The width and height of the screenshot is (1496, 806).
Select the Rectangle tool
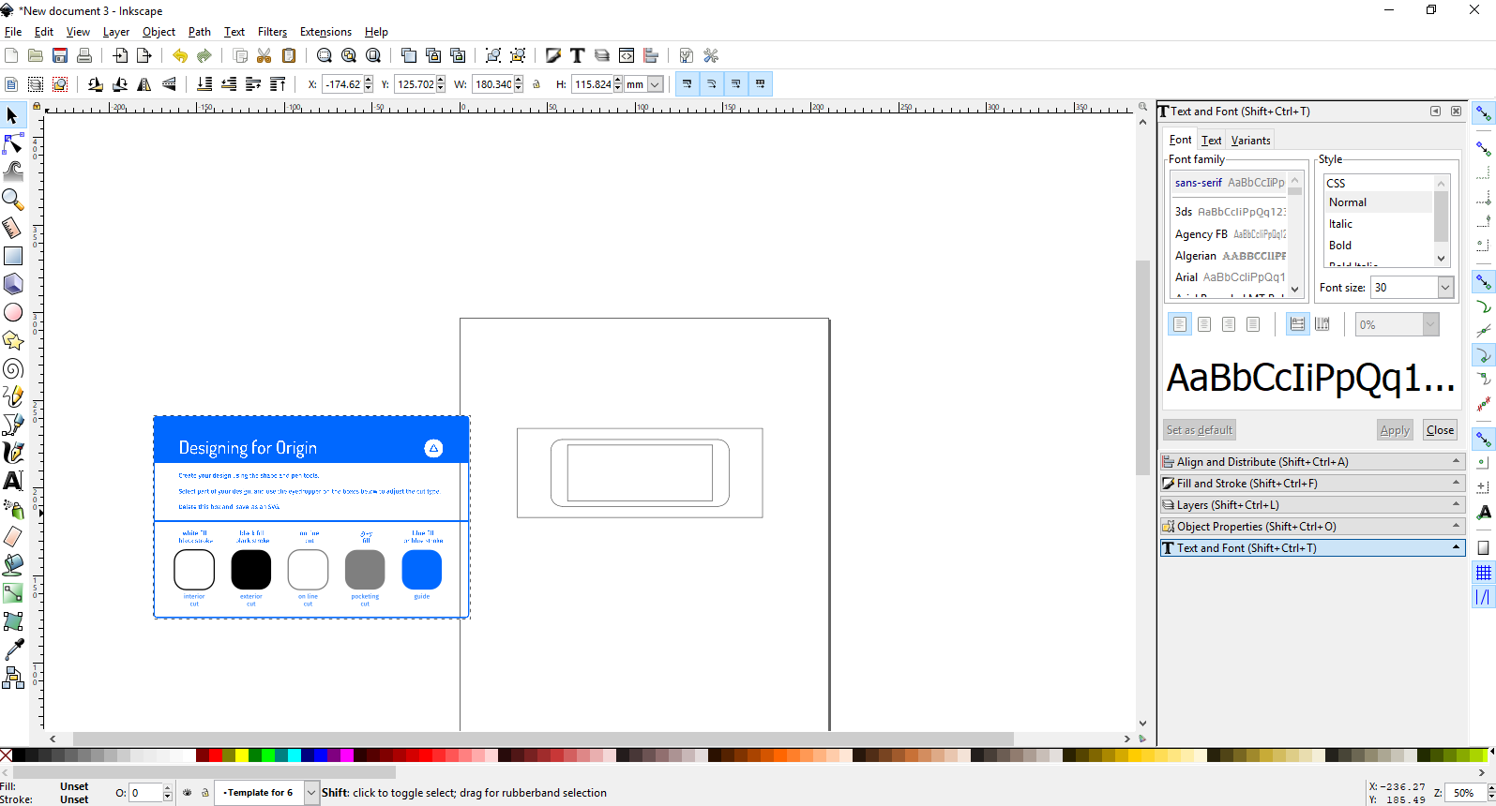click(x=12, y=256)
